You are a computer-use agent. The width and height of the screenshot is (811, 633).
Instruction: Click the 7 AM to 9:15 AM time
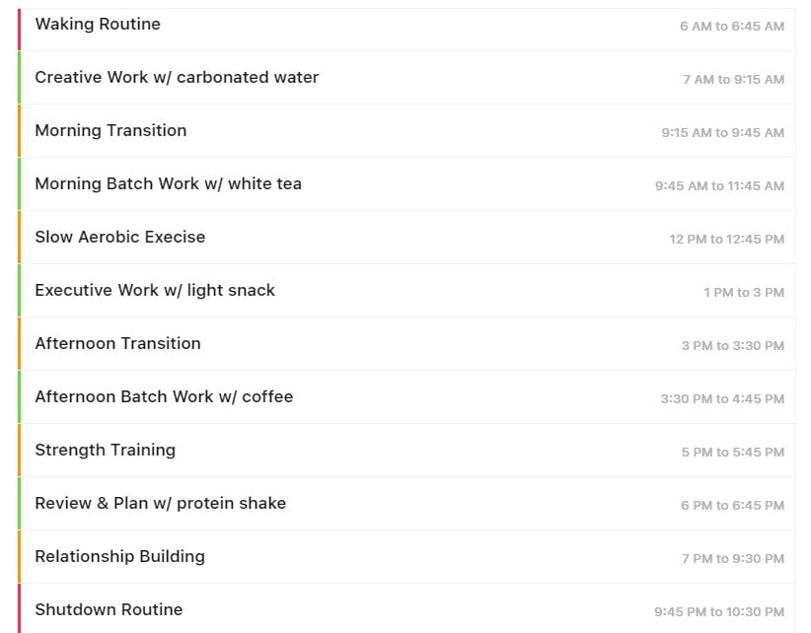(x=733, y=80)
